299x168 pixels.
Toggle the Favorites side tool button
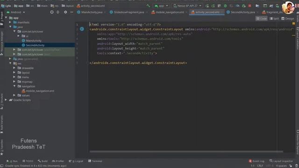2,147
